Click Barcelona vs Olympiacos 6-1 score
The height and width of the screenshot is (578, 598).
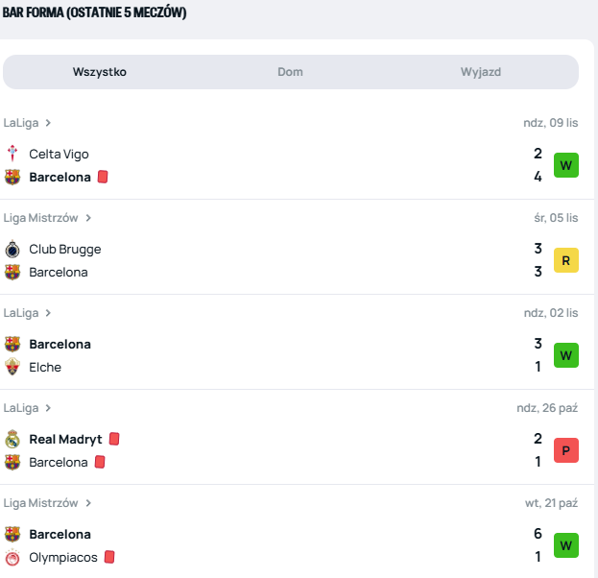[538, 545]
